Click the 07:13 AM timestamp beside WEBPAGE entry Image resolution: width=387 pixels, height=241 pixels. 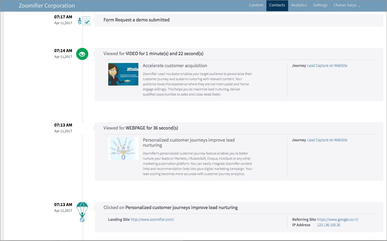pyautogui.click(x=63, y=125)
